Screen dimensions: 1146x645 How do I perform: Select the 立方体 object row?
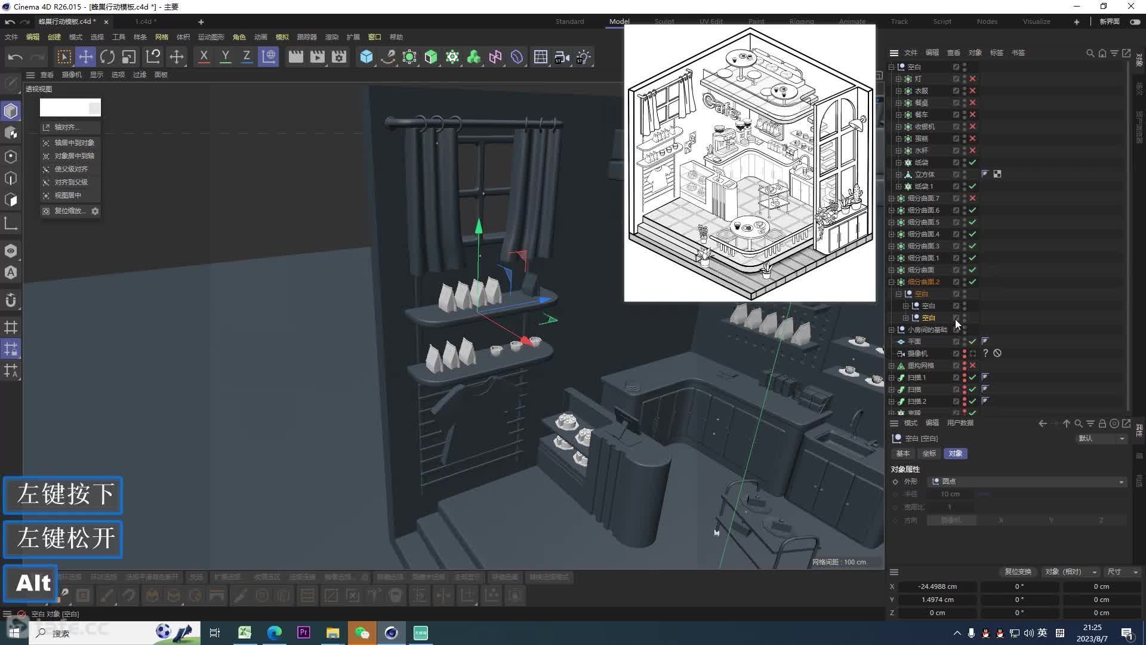[x=925, y=174]
